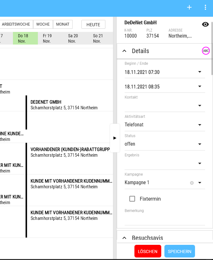
Task: Switch to Monat view
Action: click(62, 24)
